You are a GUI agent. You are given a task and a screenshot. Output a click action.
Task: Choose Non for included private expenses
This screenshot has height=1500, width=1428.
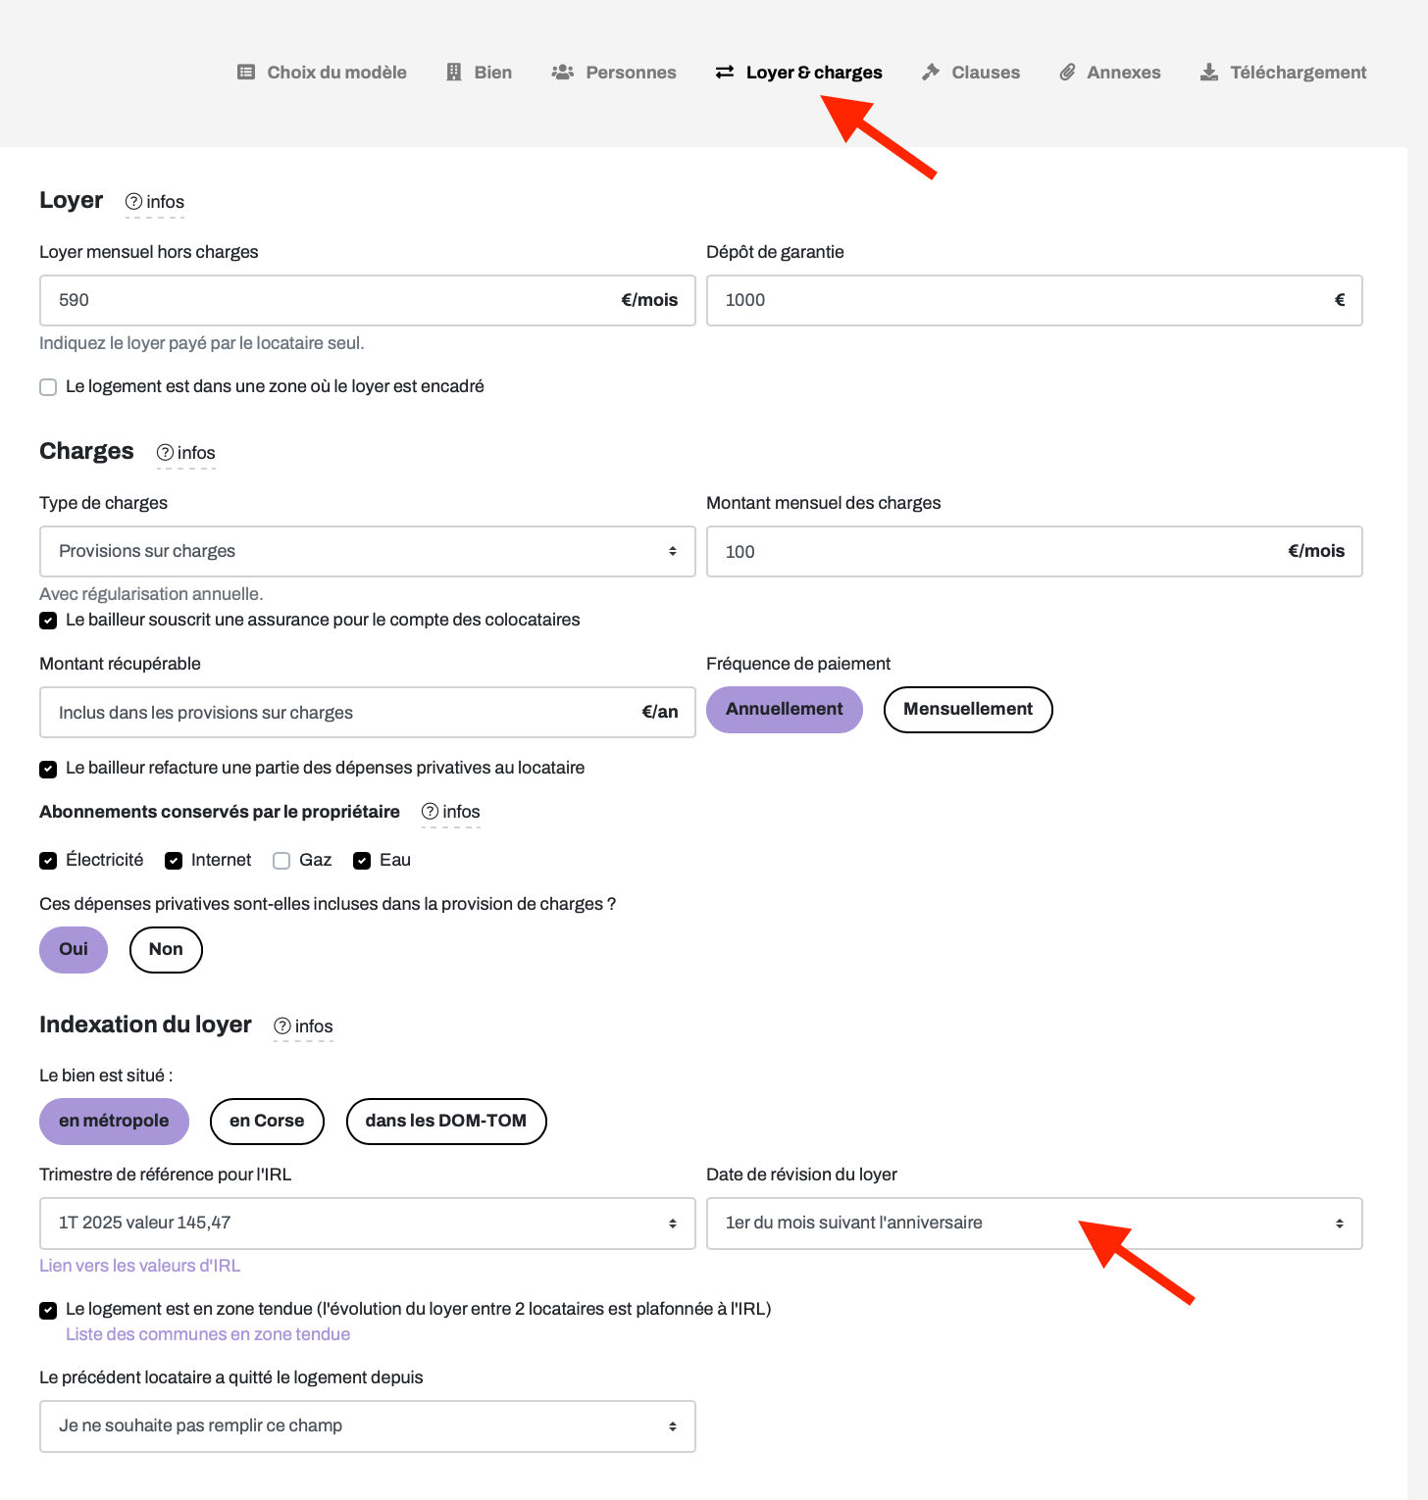click(x=166, y=950)
